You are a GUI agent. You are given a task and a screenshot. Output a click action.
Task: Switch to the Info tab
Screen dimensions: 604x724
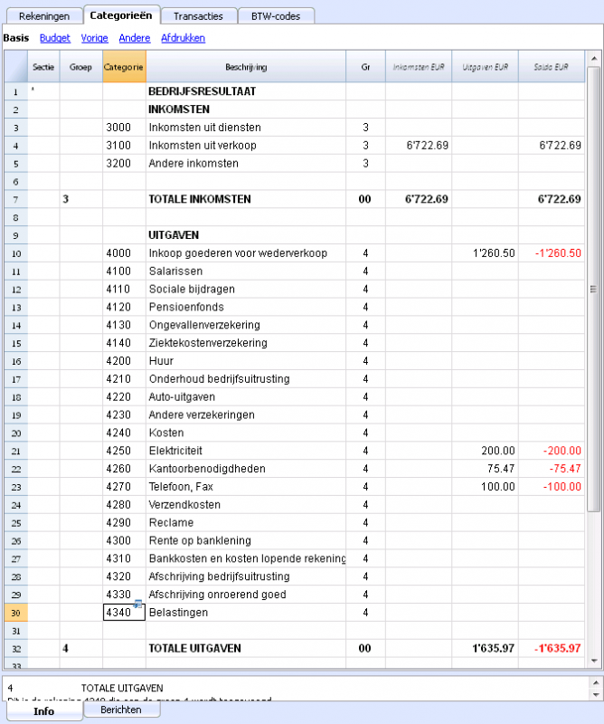click(44, 711)
